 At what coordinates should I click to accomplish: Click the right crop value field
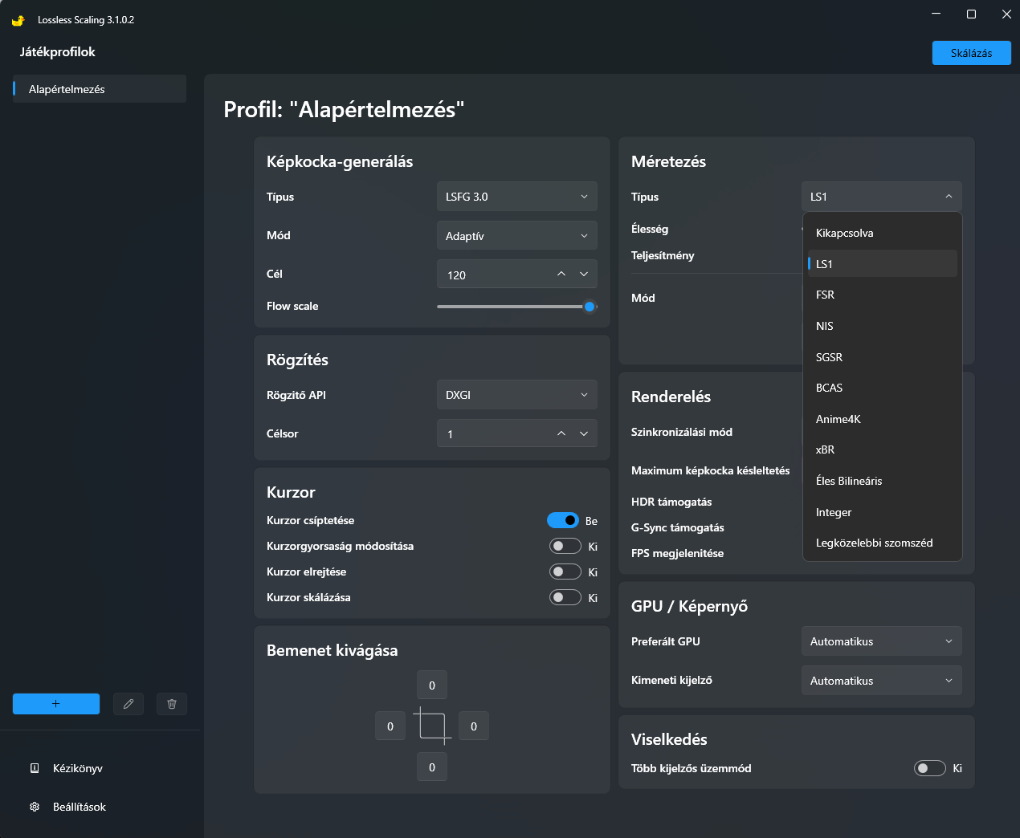click(474, 726)
